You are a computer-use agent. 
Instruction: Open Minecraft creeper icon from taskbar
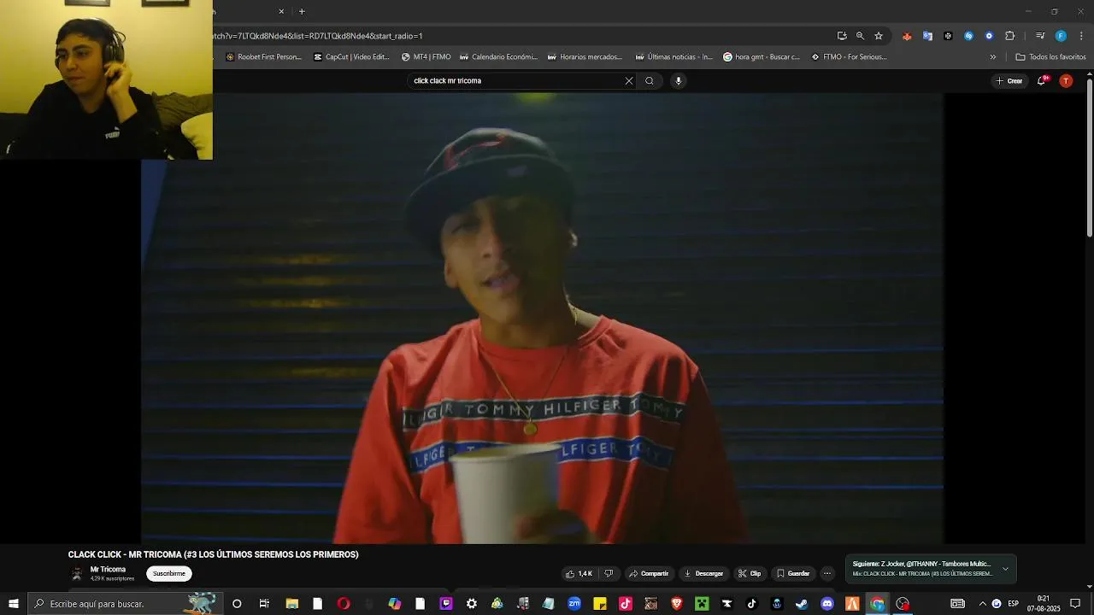pyautogui.click(x=702, y=604)
